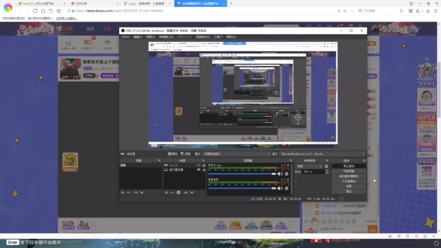Open the OBS Tools menu
441x248 pixels.
[x=218, y=37]
